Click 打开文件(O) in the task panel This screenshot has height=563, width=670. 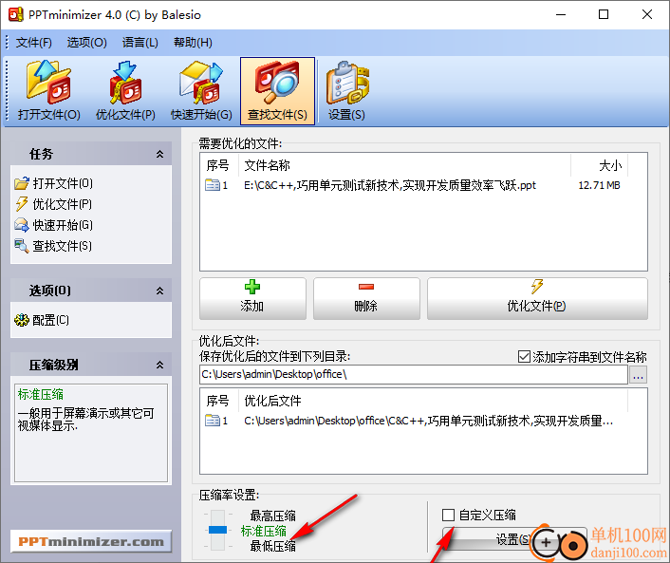click(x=53, y=183)
